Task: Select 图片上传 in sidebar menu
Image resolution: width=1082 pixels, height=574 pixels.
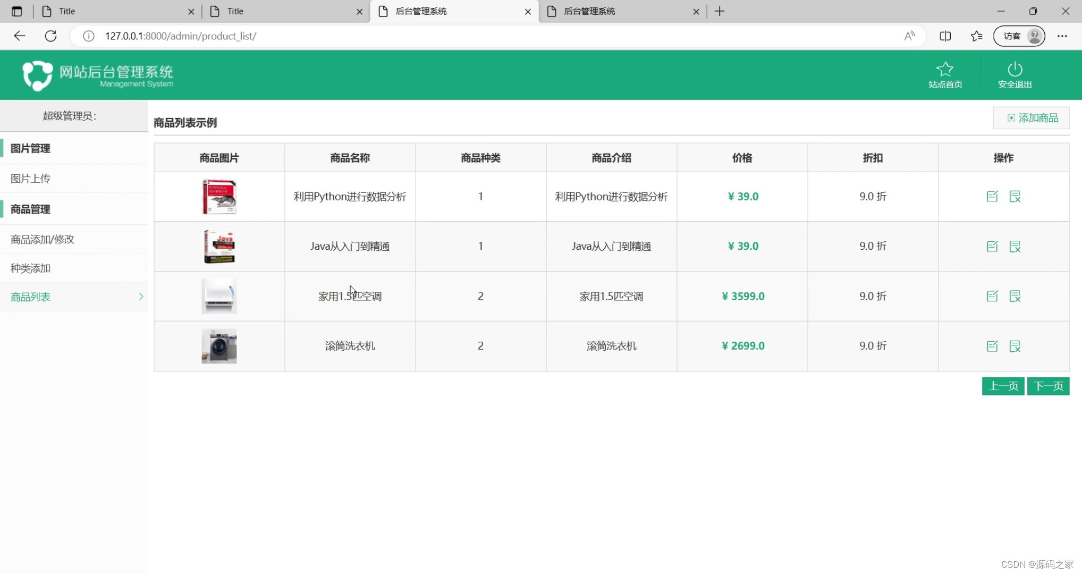Action: (x=30, y=179)
